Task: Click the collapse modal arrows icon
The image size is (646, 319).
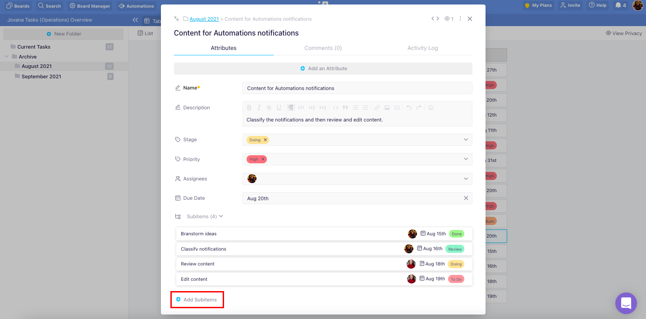Action: click(x=176, y=19)
